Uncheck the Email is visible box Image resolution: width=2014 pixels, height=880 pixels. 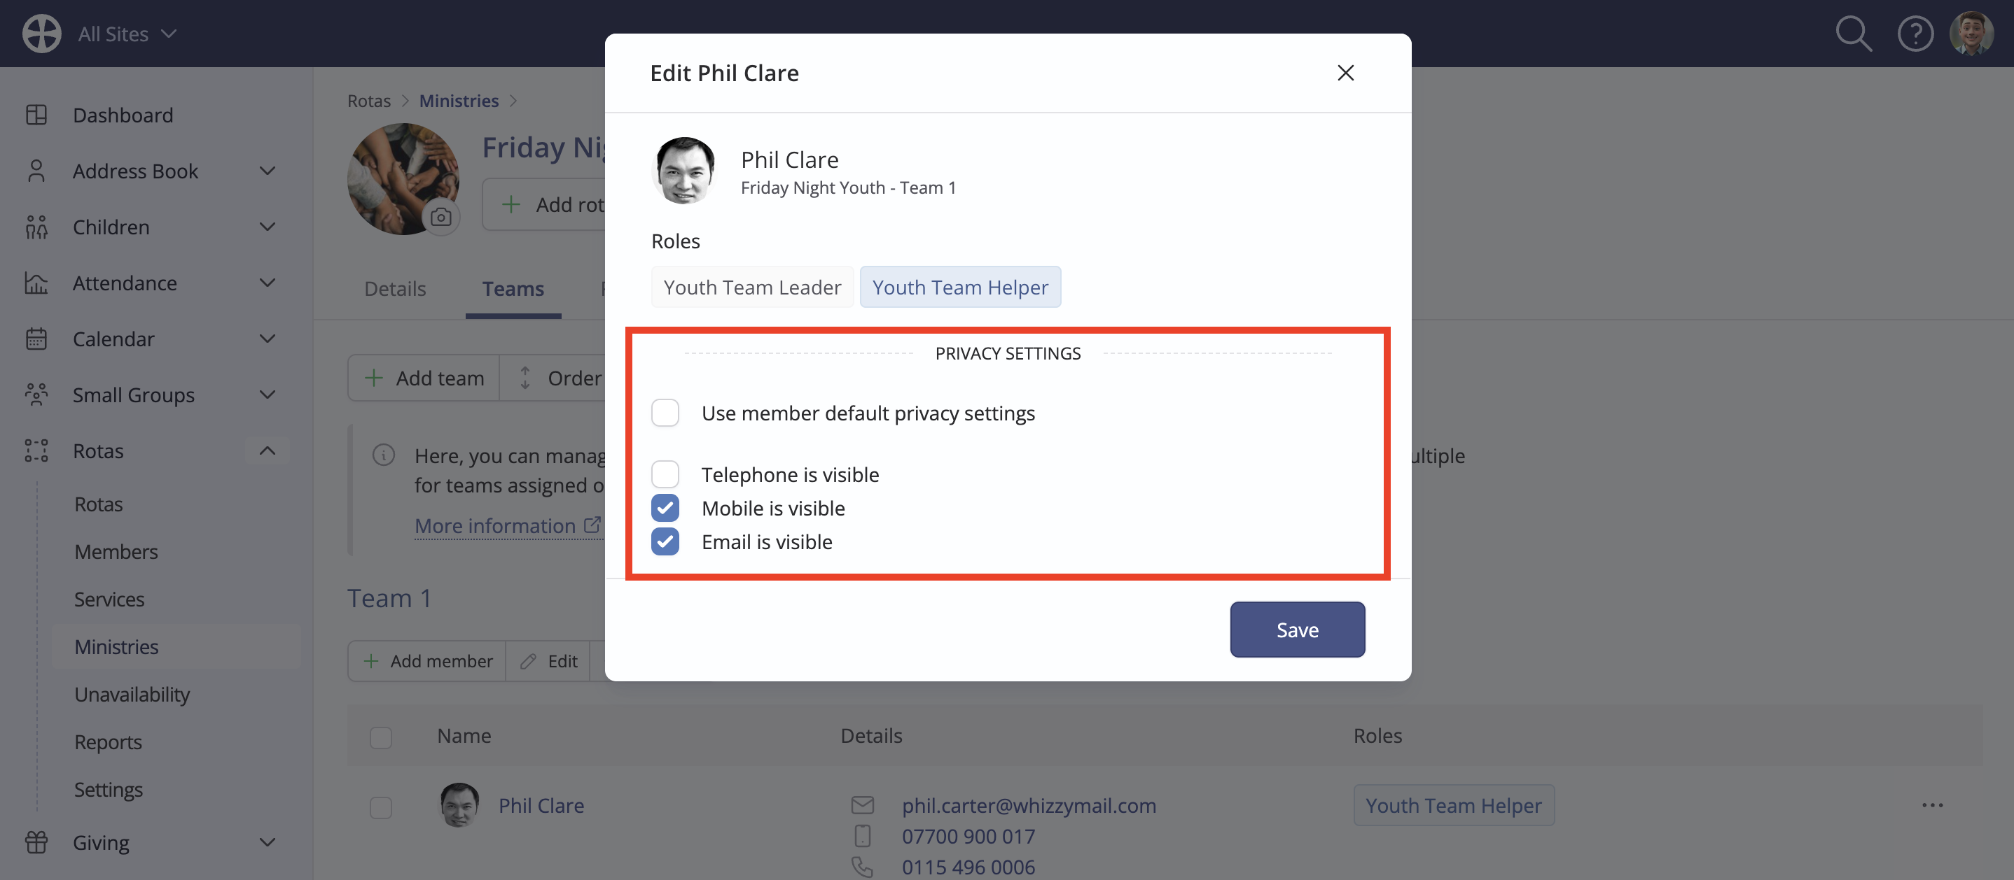(665, 541)
